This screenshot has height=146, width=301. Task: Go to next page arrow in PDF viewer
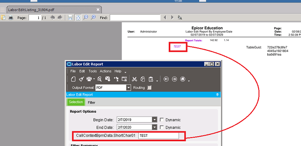60,18
